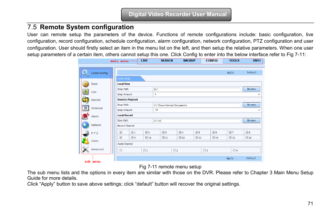The image size is (329, 219).
Task: Uncheck record channel 1
Action: coord(132,132)
